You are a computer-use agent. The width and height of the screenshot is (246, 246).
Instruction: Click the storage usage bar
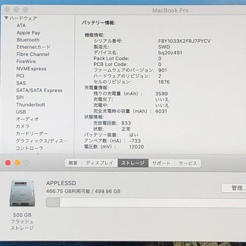point(146,203)
